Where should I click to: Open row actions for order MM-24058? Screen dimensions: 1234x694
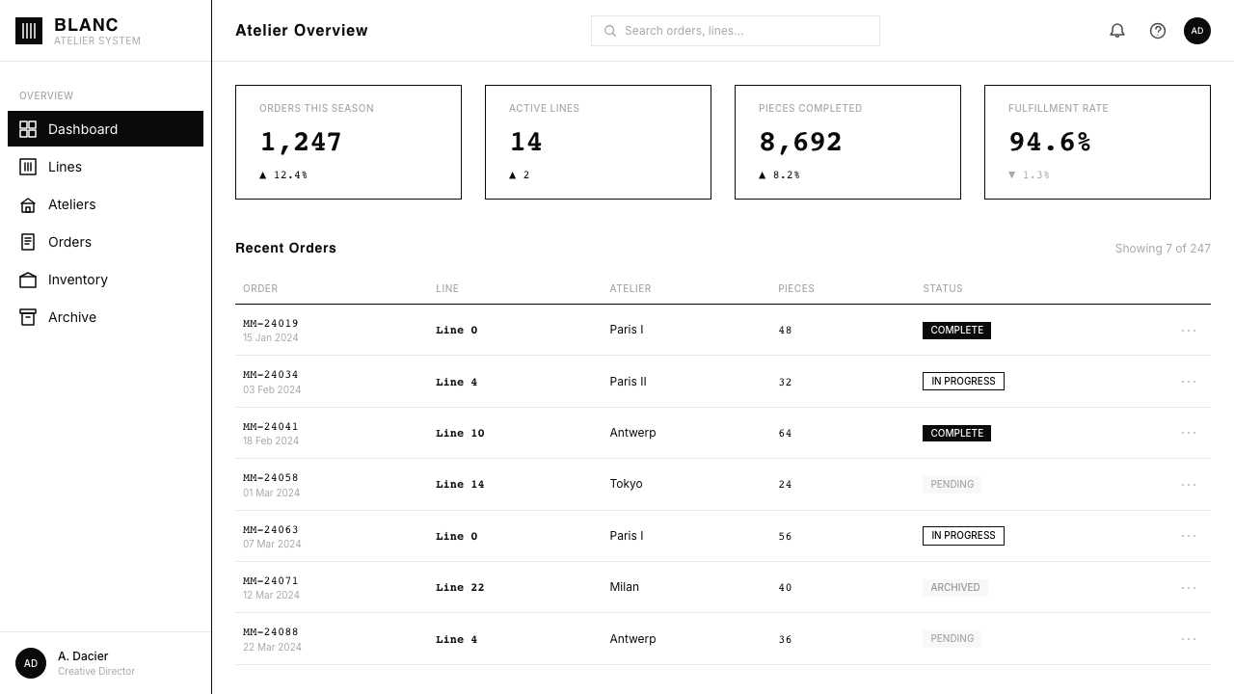click(x=1189, y=485)
